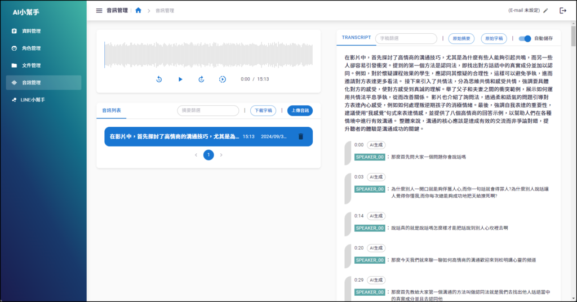Click the 0:00 timestamp in transcript
The width and height of the screenshot is (577, 302).
click(x=359, y=145)
